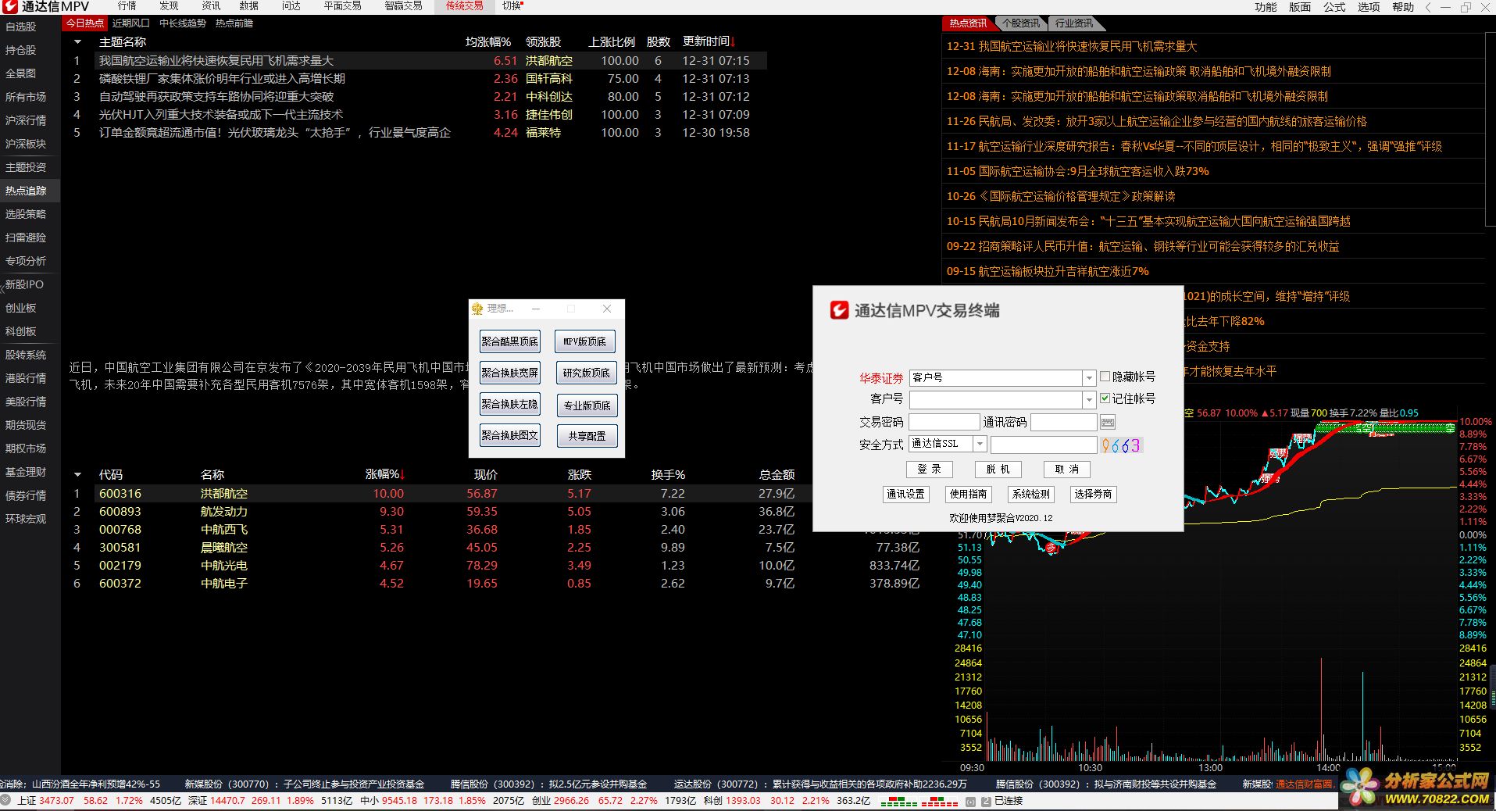This screenshot has width=1496, height=811.
Task: Click the 选择券商 button
Action: pyautogui.click(x=1093, y=494)
